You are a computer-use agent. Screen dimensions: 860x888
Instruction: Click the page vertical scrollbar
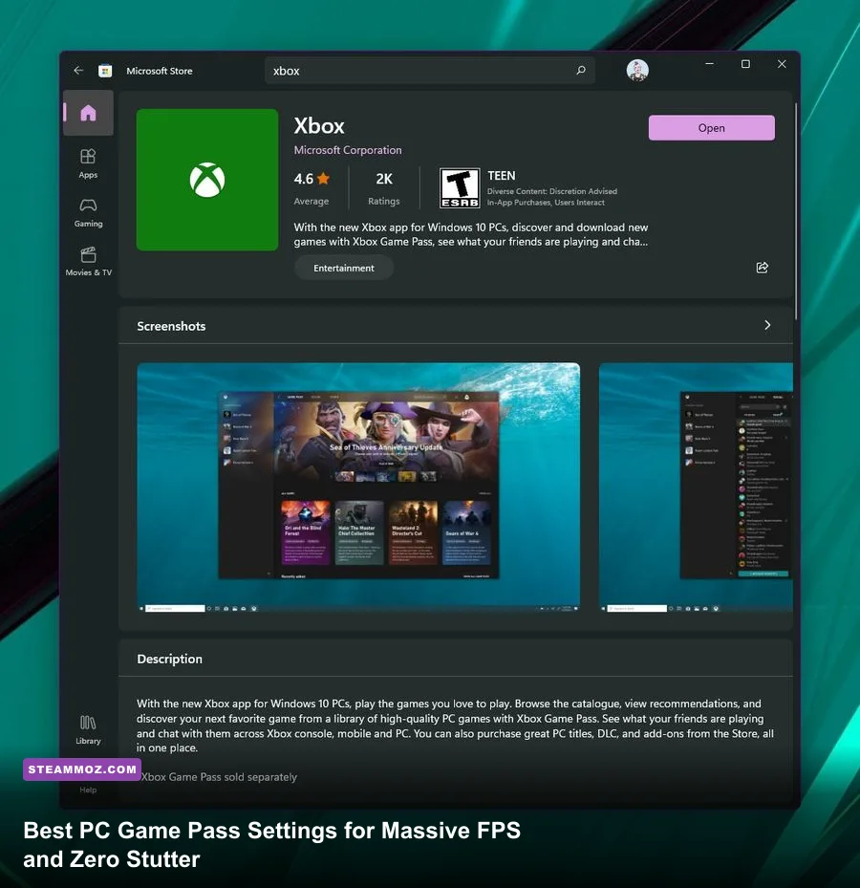[796, 210]
